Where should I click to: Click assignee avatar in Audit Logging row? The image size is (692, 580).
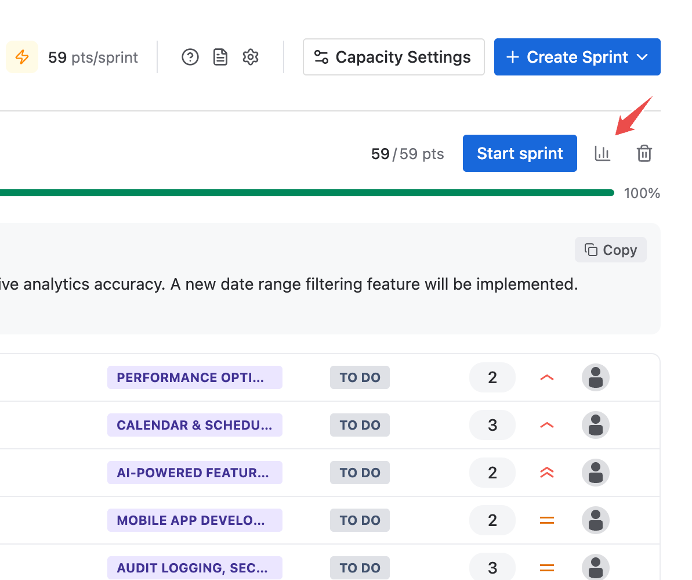[x=596, y=567]
